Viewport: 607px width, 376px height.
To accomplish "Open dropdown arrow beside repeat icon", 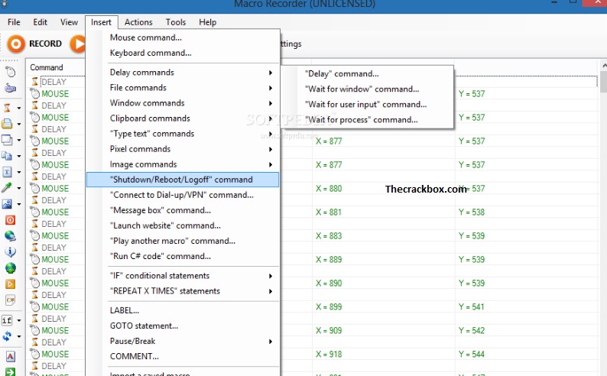I will click(x=19, y=336).
